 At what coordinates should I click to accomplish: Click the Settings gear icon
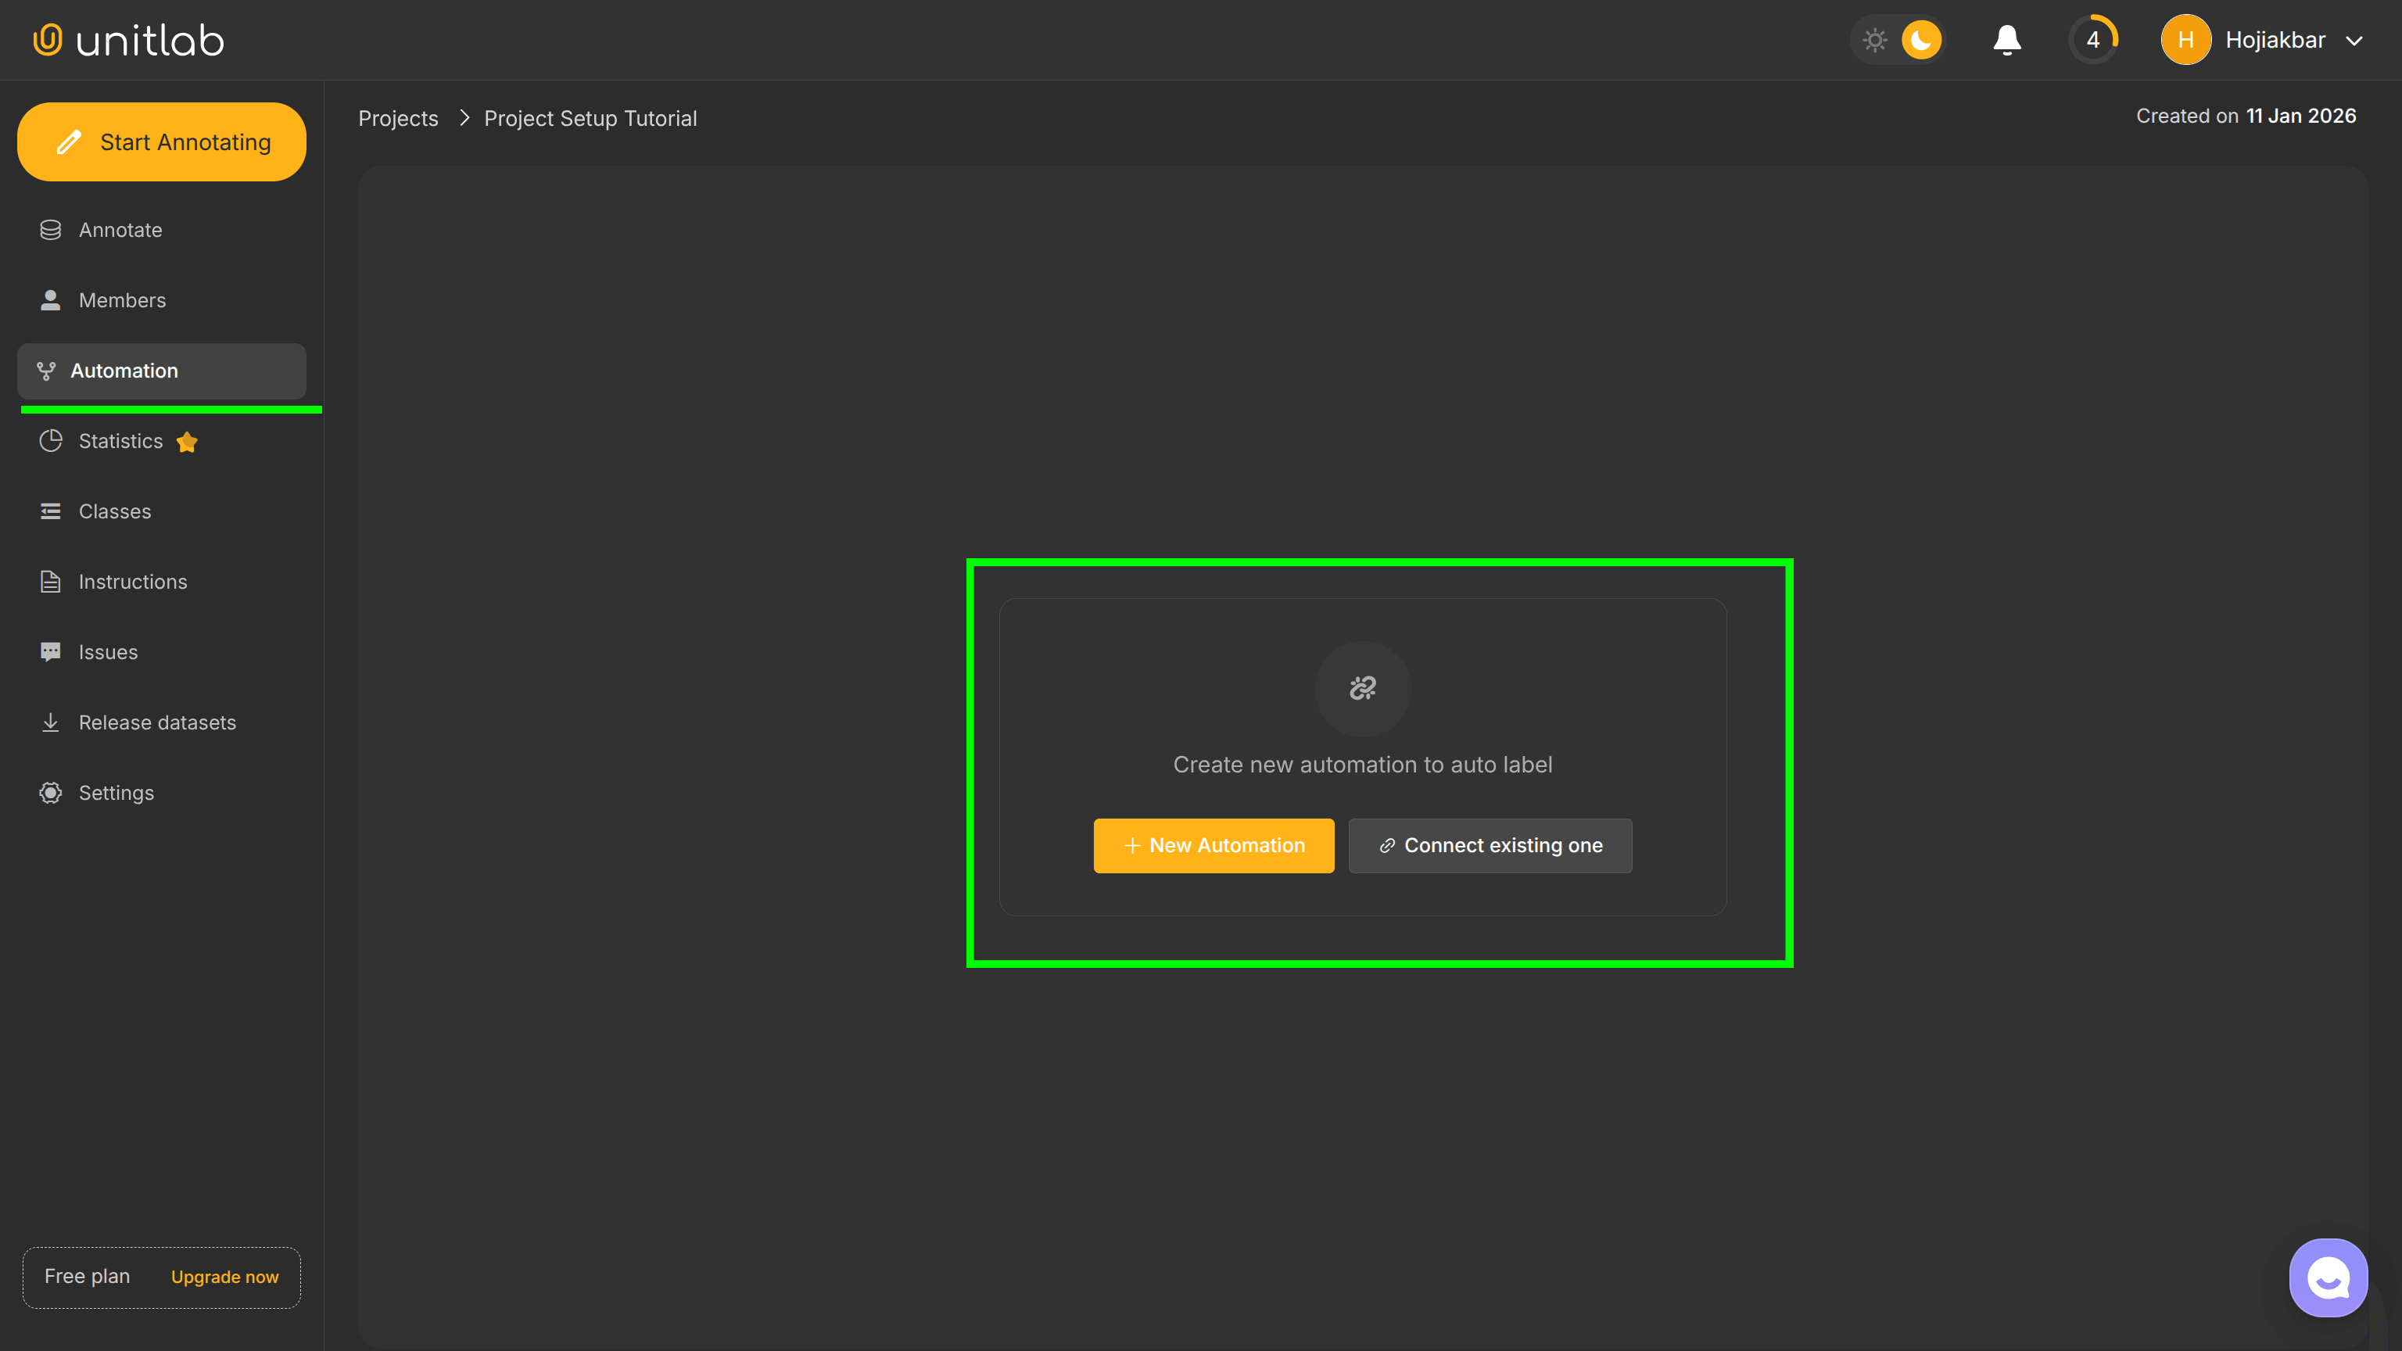[52, 791]
